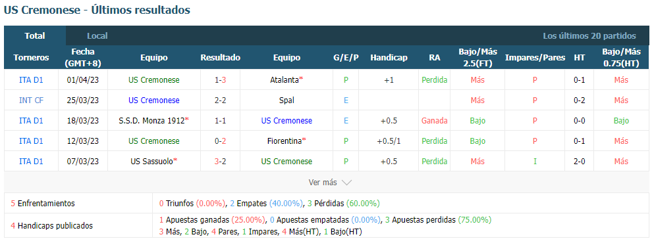Open the Spal team link
The height and width of the screenshot is (243, 654).
click(x=286, y=100)
